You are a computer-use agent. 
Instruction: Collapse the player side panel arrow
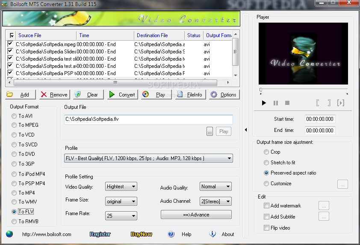point(246,130)
